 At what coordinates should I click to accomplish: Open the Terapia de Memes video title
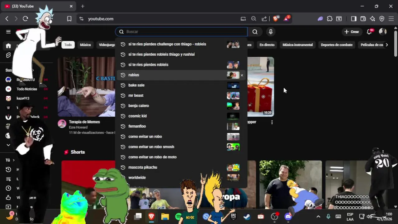[x=84, y=122]
